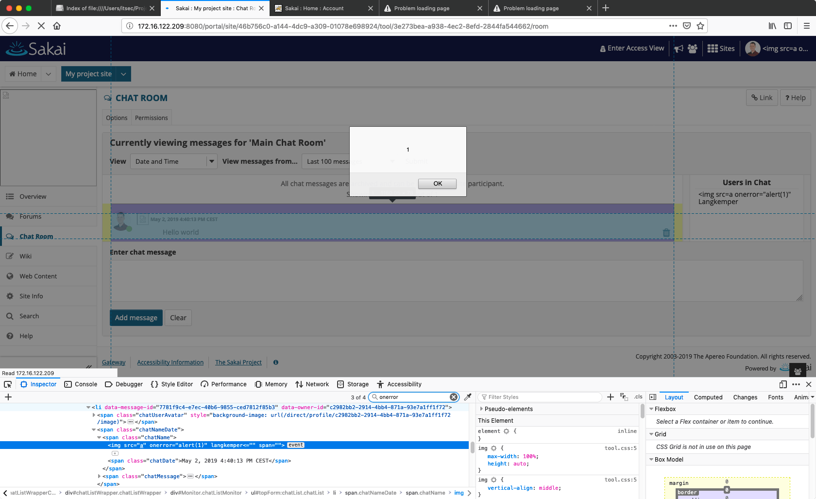
Task: Click the user profile avatar
Action: pos(752,49)
